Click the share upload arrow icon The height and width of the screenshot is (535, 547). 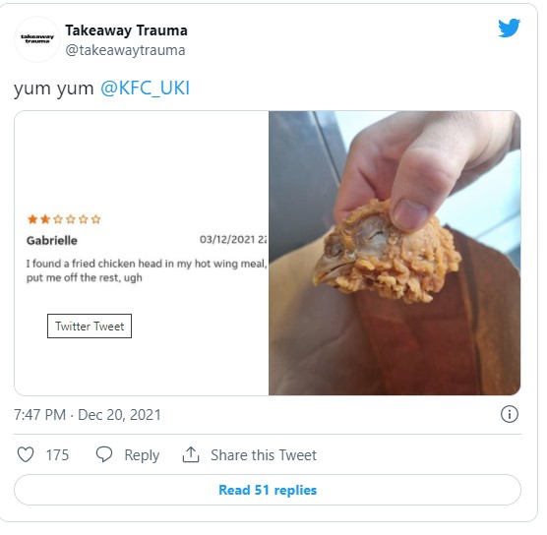pos(191,454)
